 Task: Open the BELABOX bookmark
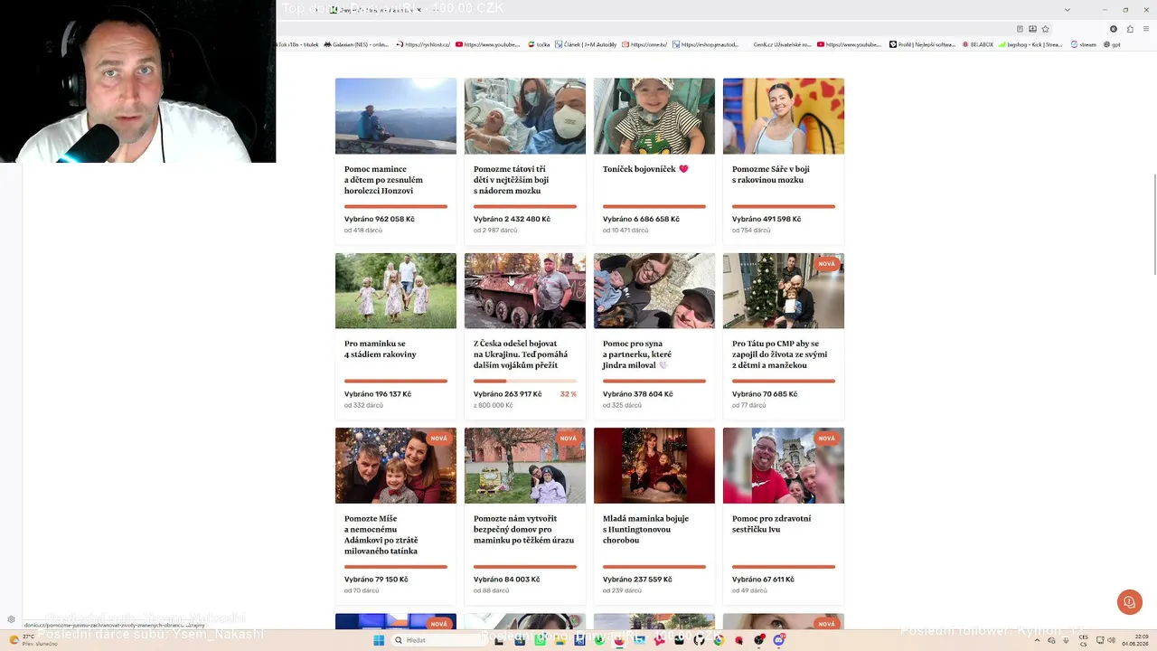[x=978, y=44]
